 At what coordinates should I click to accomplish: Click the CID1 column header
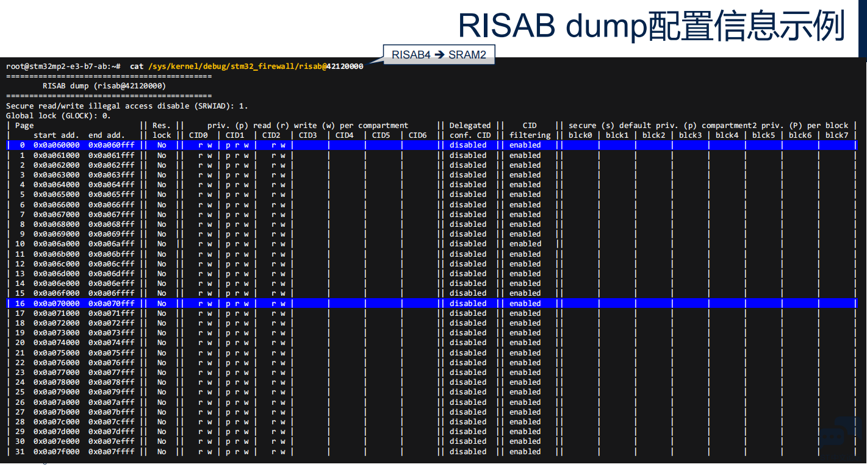pos(235,135)
